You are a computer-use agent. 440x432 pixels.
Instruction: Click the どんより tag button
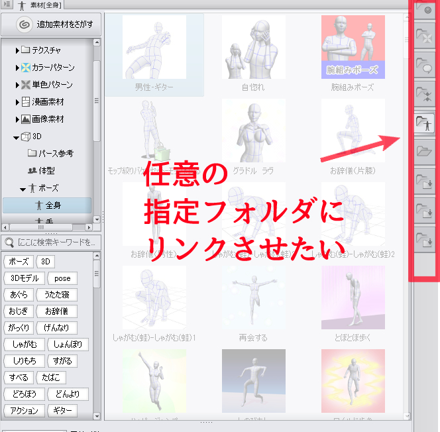coord(68,394)
